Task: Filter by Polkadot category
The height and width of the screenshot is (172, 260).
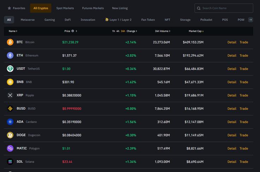Action: pyautogui.click(x=206, y=20)
